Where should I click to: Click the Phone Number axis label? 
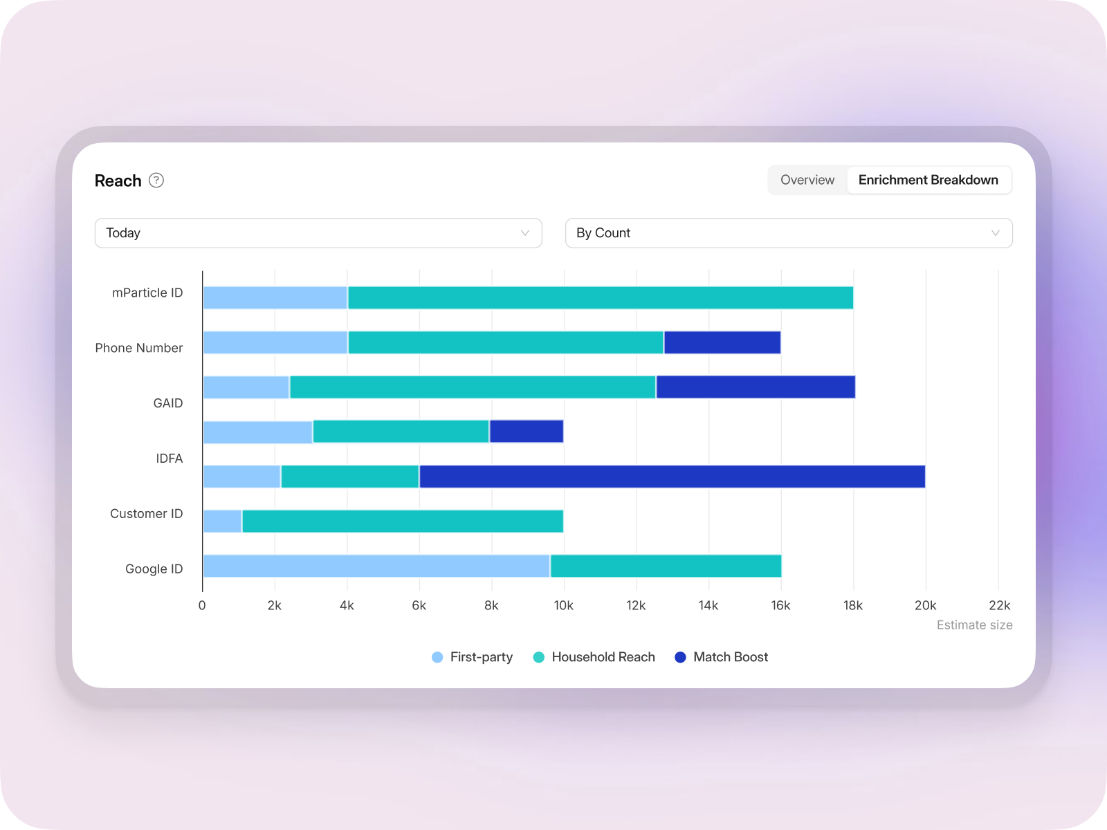[x=139, y=348]
